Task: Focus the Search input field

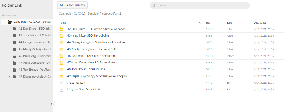Action: (x=200, y=6)
